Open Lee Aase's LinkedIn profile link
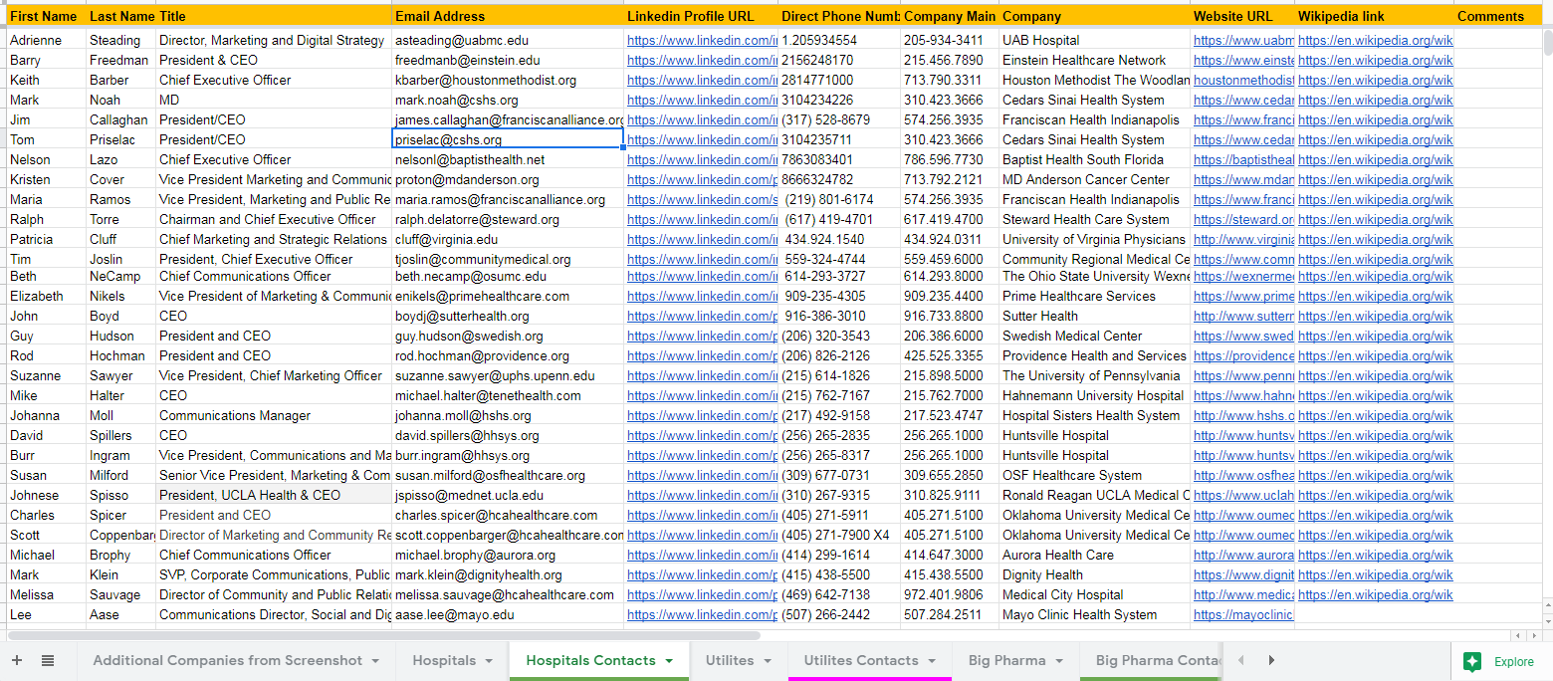1553x681 pixels. pyautogui.click(x=702, y=614)
